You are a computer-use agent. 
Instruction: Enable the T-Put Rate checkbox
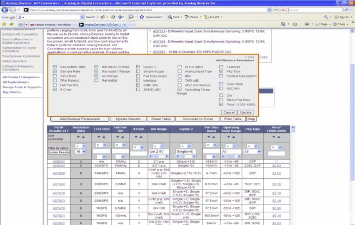[55, 76]
